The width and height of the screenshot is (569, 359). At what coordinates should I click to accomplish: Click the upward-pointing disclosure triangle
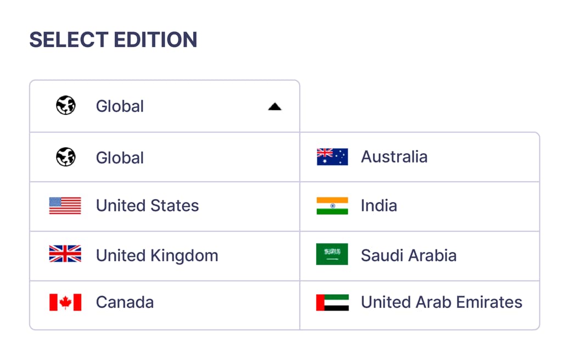coord(275,106)
